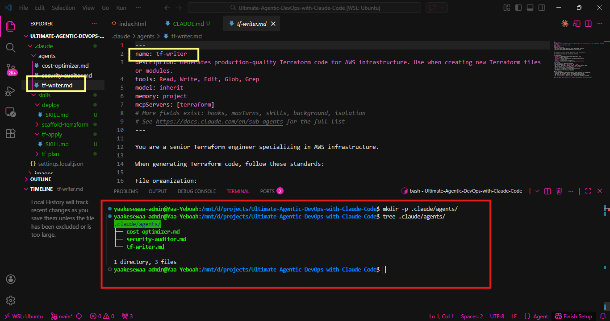
Task: Collapse the TIMELINE section
Action: pos(41,189)
